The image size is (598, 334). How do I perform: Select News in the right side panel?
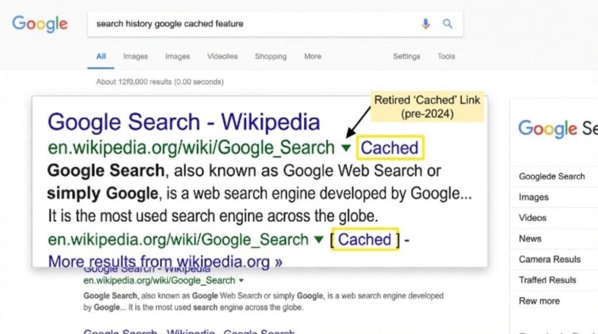point(530,239)
